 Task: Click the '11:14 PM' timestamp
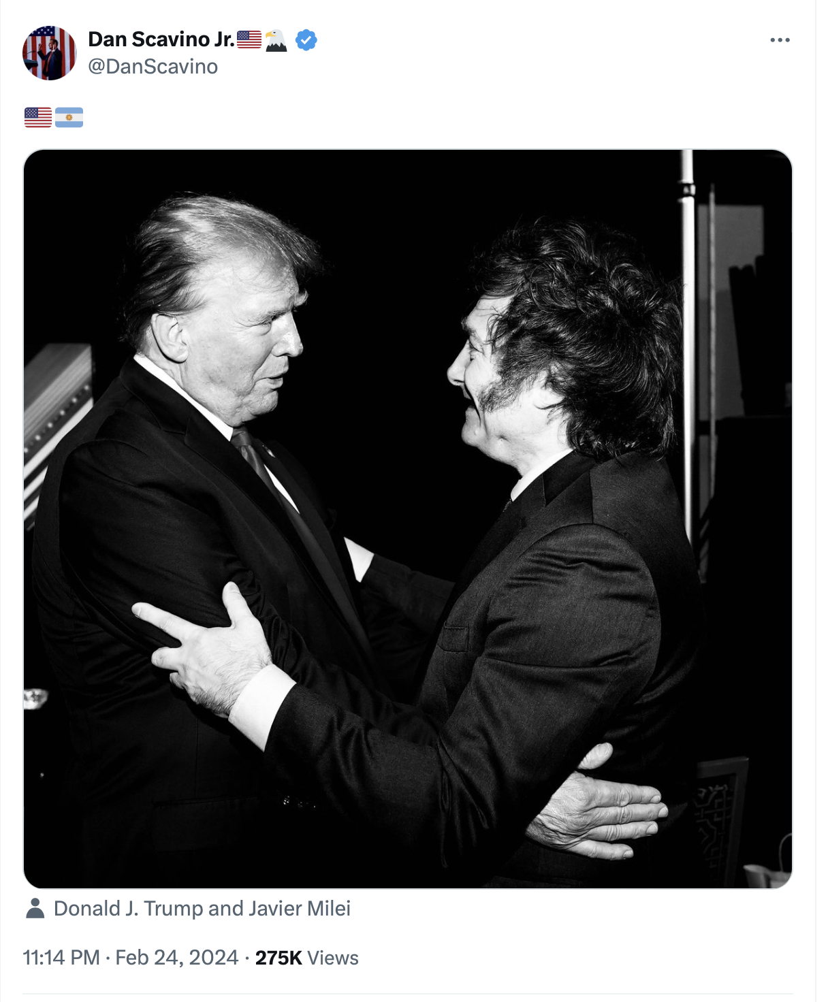pos(61,958)
